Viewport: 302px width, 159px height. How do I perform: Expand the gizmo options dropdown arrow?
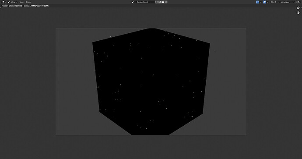(260, 2)
